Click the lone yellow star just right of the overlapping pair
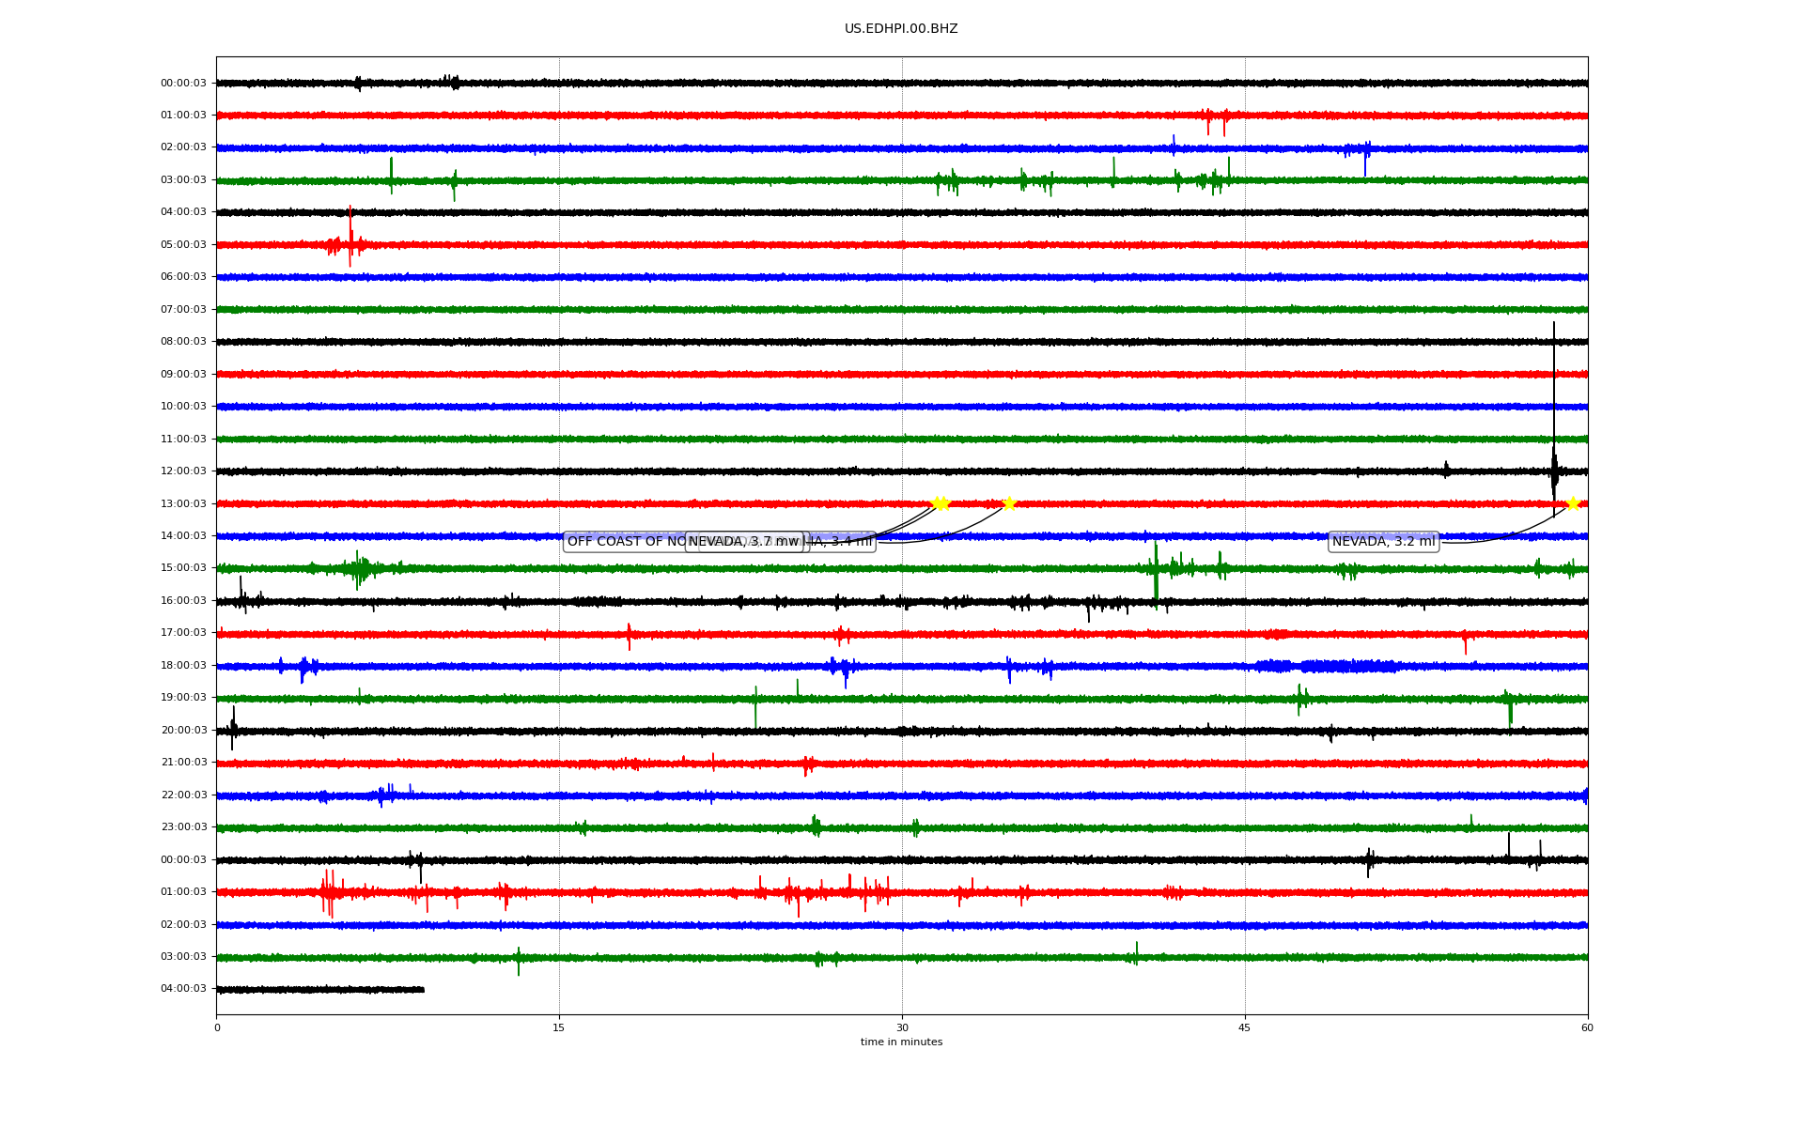Image resolution: width=1804 pixels, height=1127 pixels. [1009, 503]
